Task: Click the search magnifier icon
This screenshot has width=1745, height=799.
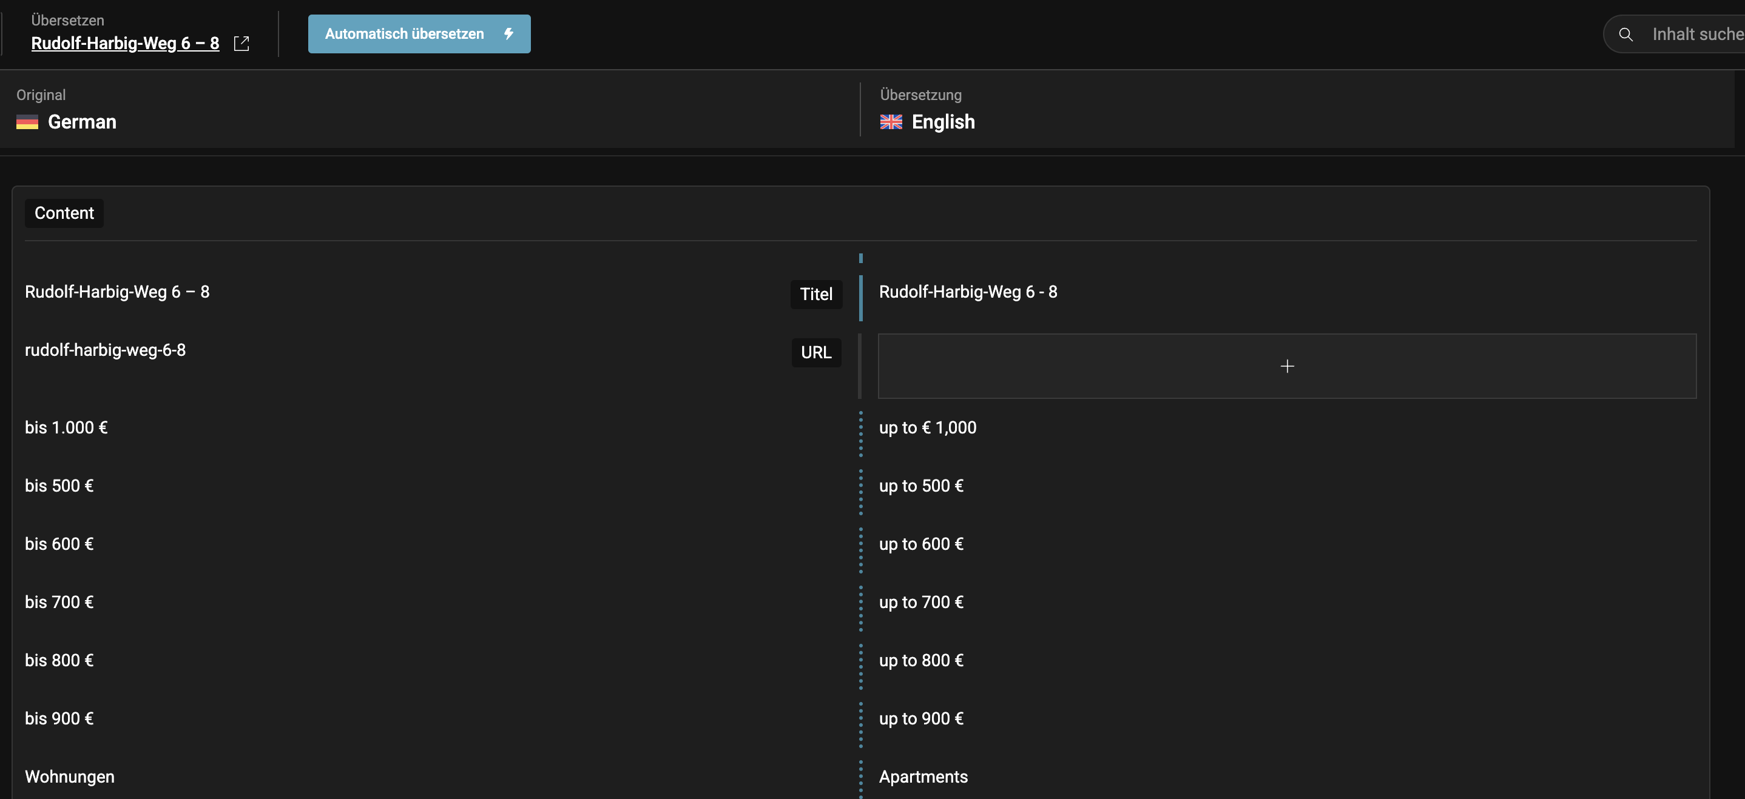Action: point(1625,34)
